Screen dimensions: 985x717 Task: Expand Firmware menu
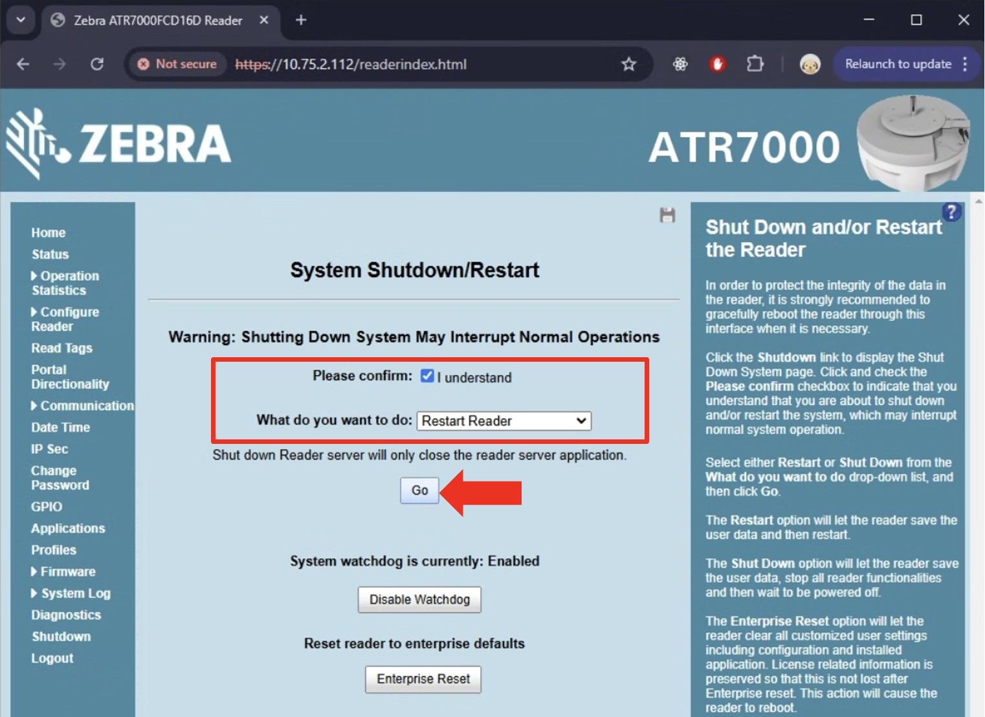pos(63,572)
